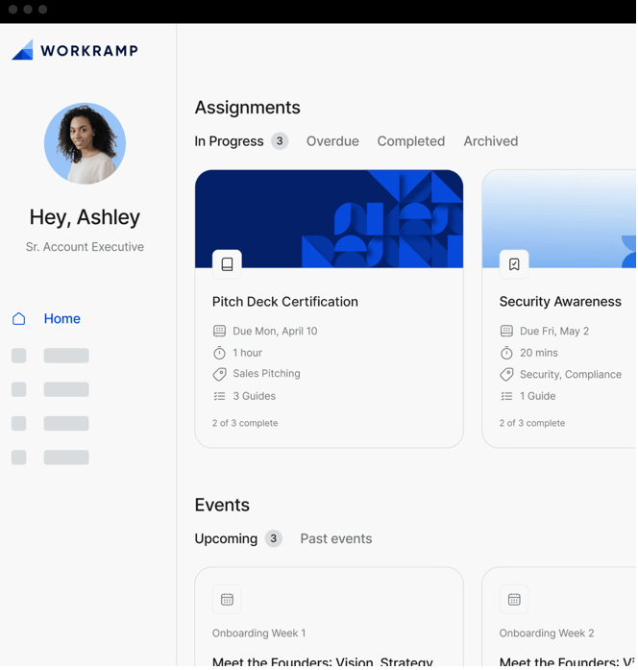Image resolution: width=638 pixels, height=670 pixels.
Task: Click the stopwatch icon next to 1 hour
Action: (219, 354)
